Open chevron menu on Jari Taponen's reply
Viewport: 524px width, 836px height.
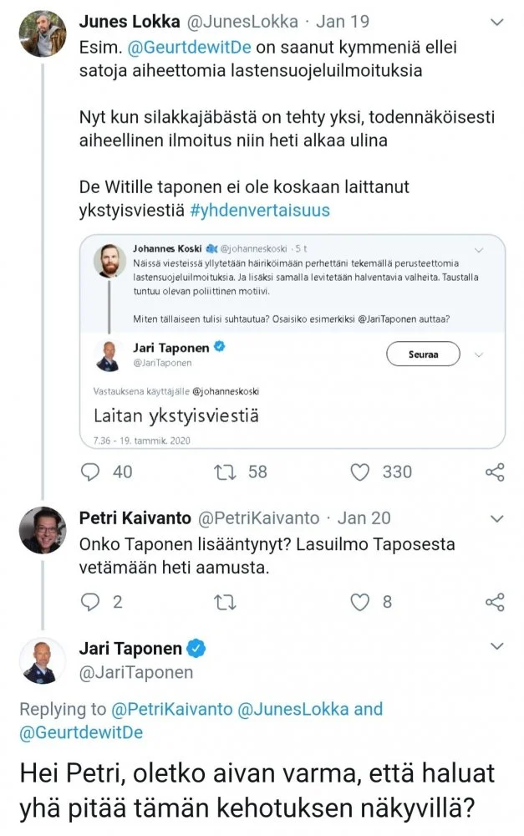point(496,646)
